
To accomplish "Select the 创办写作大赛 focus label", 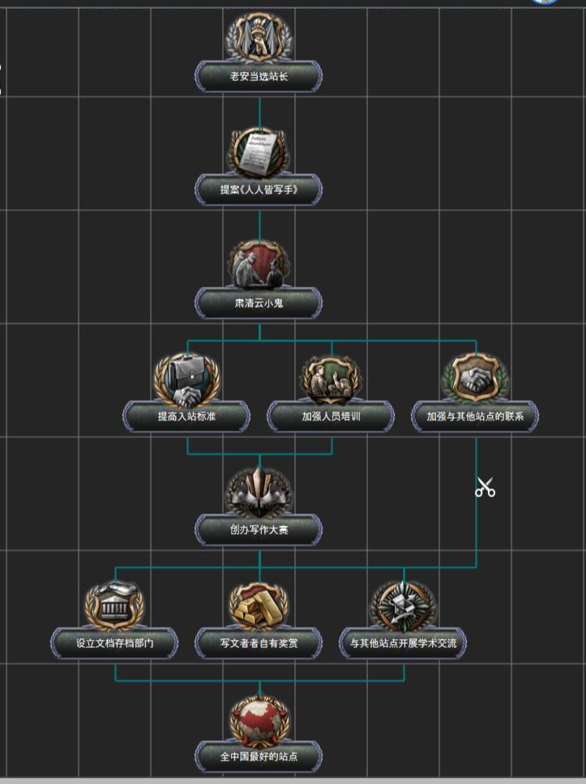I will point(259,530).
